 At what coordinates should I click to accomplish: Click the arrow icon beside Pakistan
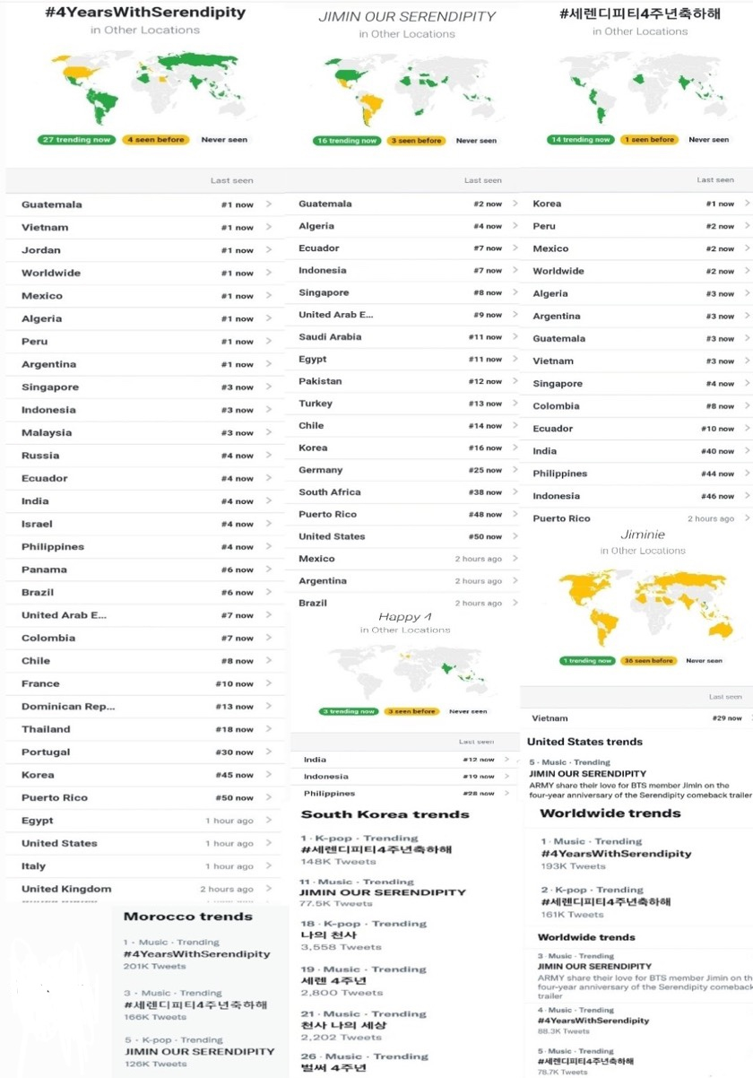pos(515,381)
